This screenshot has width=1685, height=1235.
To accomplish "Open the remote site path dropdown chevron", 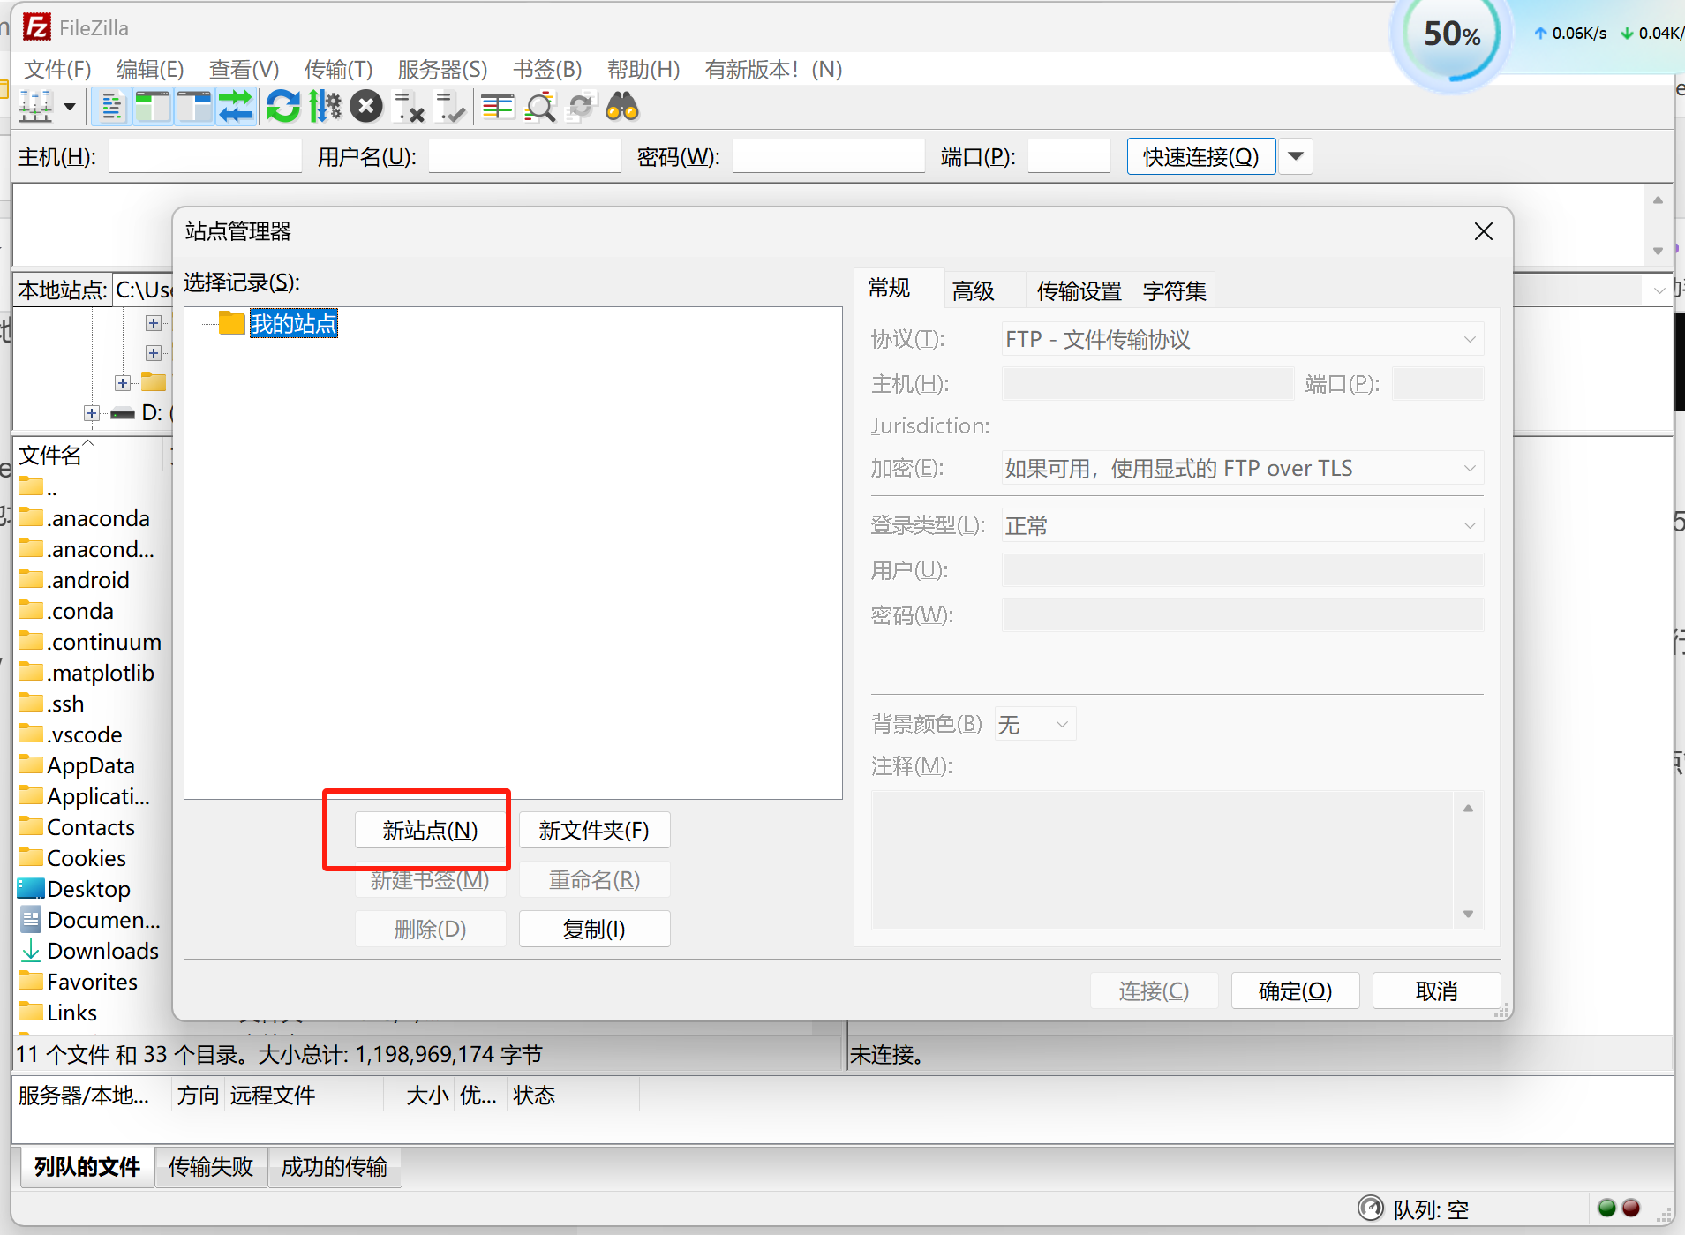I will click(1659, 290).
